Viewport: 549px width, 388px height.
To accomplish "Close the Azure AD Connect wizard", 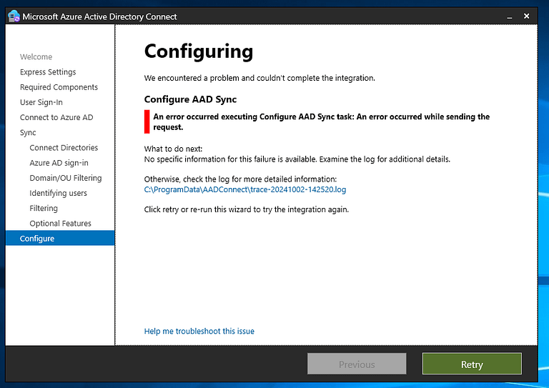I will (x=527, y=16).
